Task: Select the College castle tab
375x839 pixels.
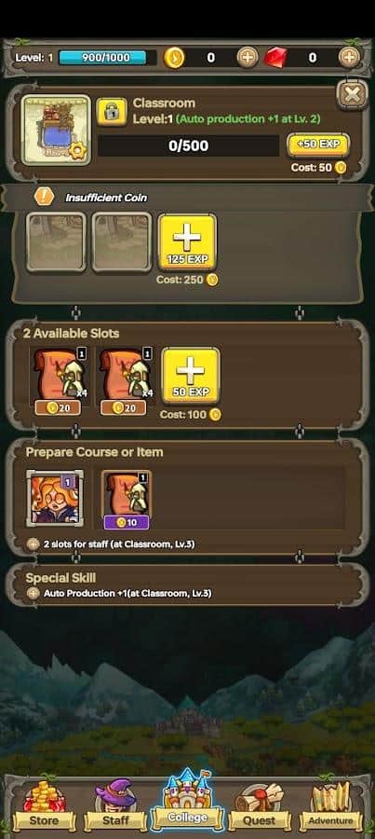Action: (x=188, y=801)
